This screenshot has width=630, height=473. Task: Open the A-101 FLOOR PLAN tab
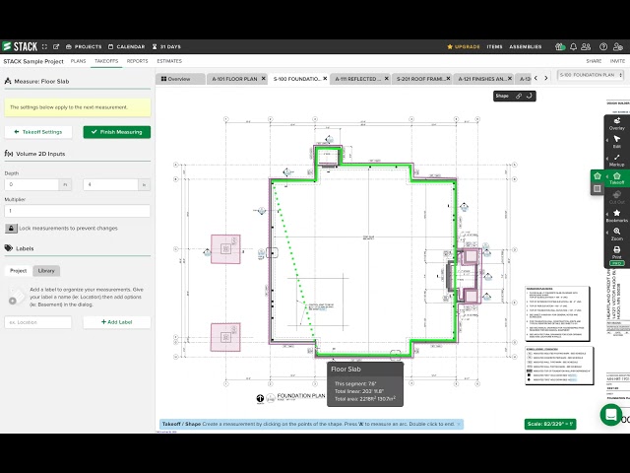pyautogui.click(x=234, y=79)
